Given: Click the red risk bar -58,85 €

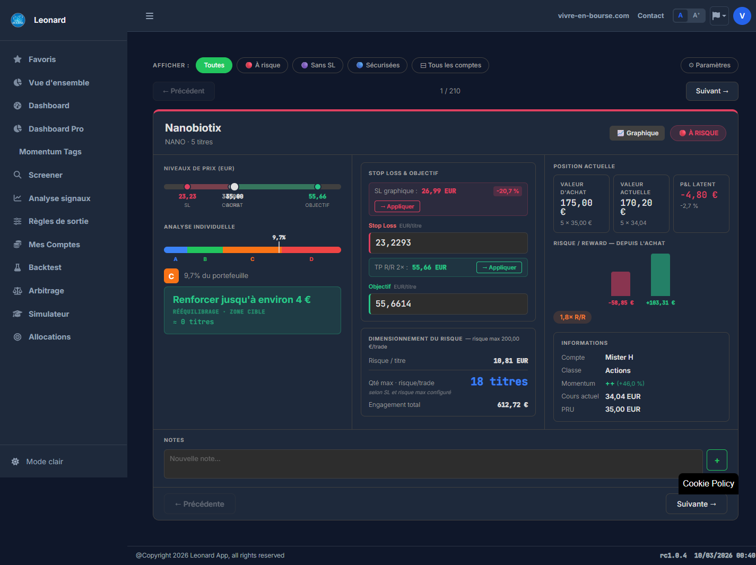Looking at the screenshot, I should (621, 284).
